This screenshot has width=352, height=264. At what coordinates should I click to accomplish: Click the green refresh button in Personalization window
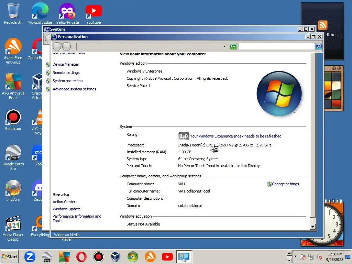(x=233, y=46)
